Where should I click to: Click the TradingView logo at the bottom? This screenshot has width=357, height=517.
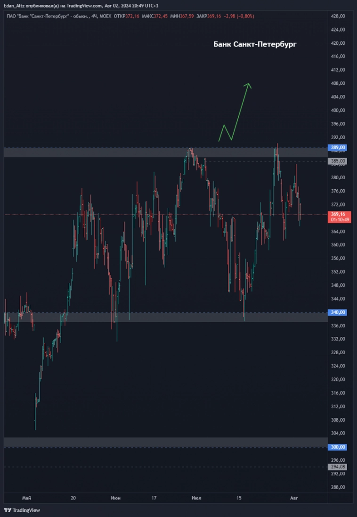[22, 510]
